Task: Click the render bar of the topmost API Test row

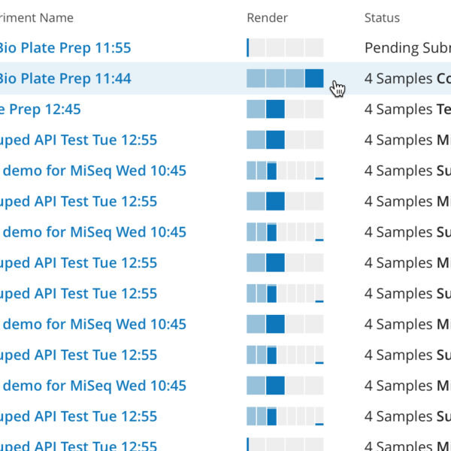Action: pyautogui.click(x=285, y=141)
